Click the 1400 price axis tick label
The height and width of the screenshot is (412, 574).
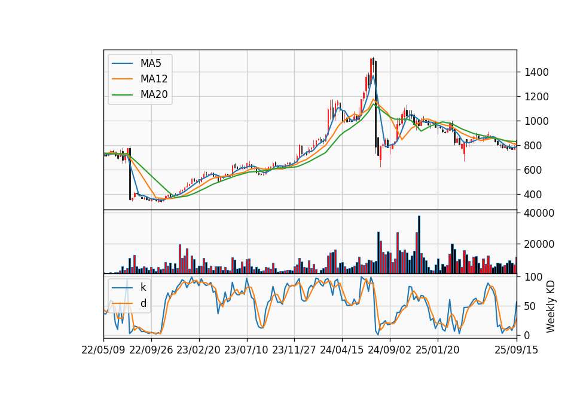tap(536, 72)
